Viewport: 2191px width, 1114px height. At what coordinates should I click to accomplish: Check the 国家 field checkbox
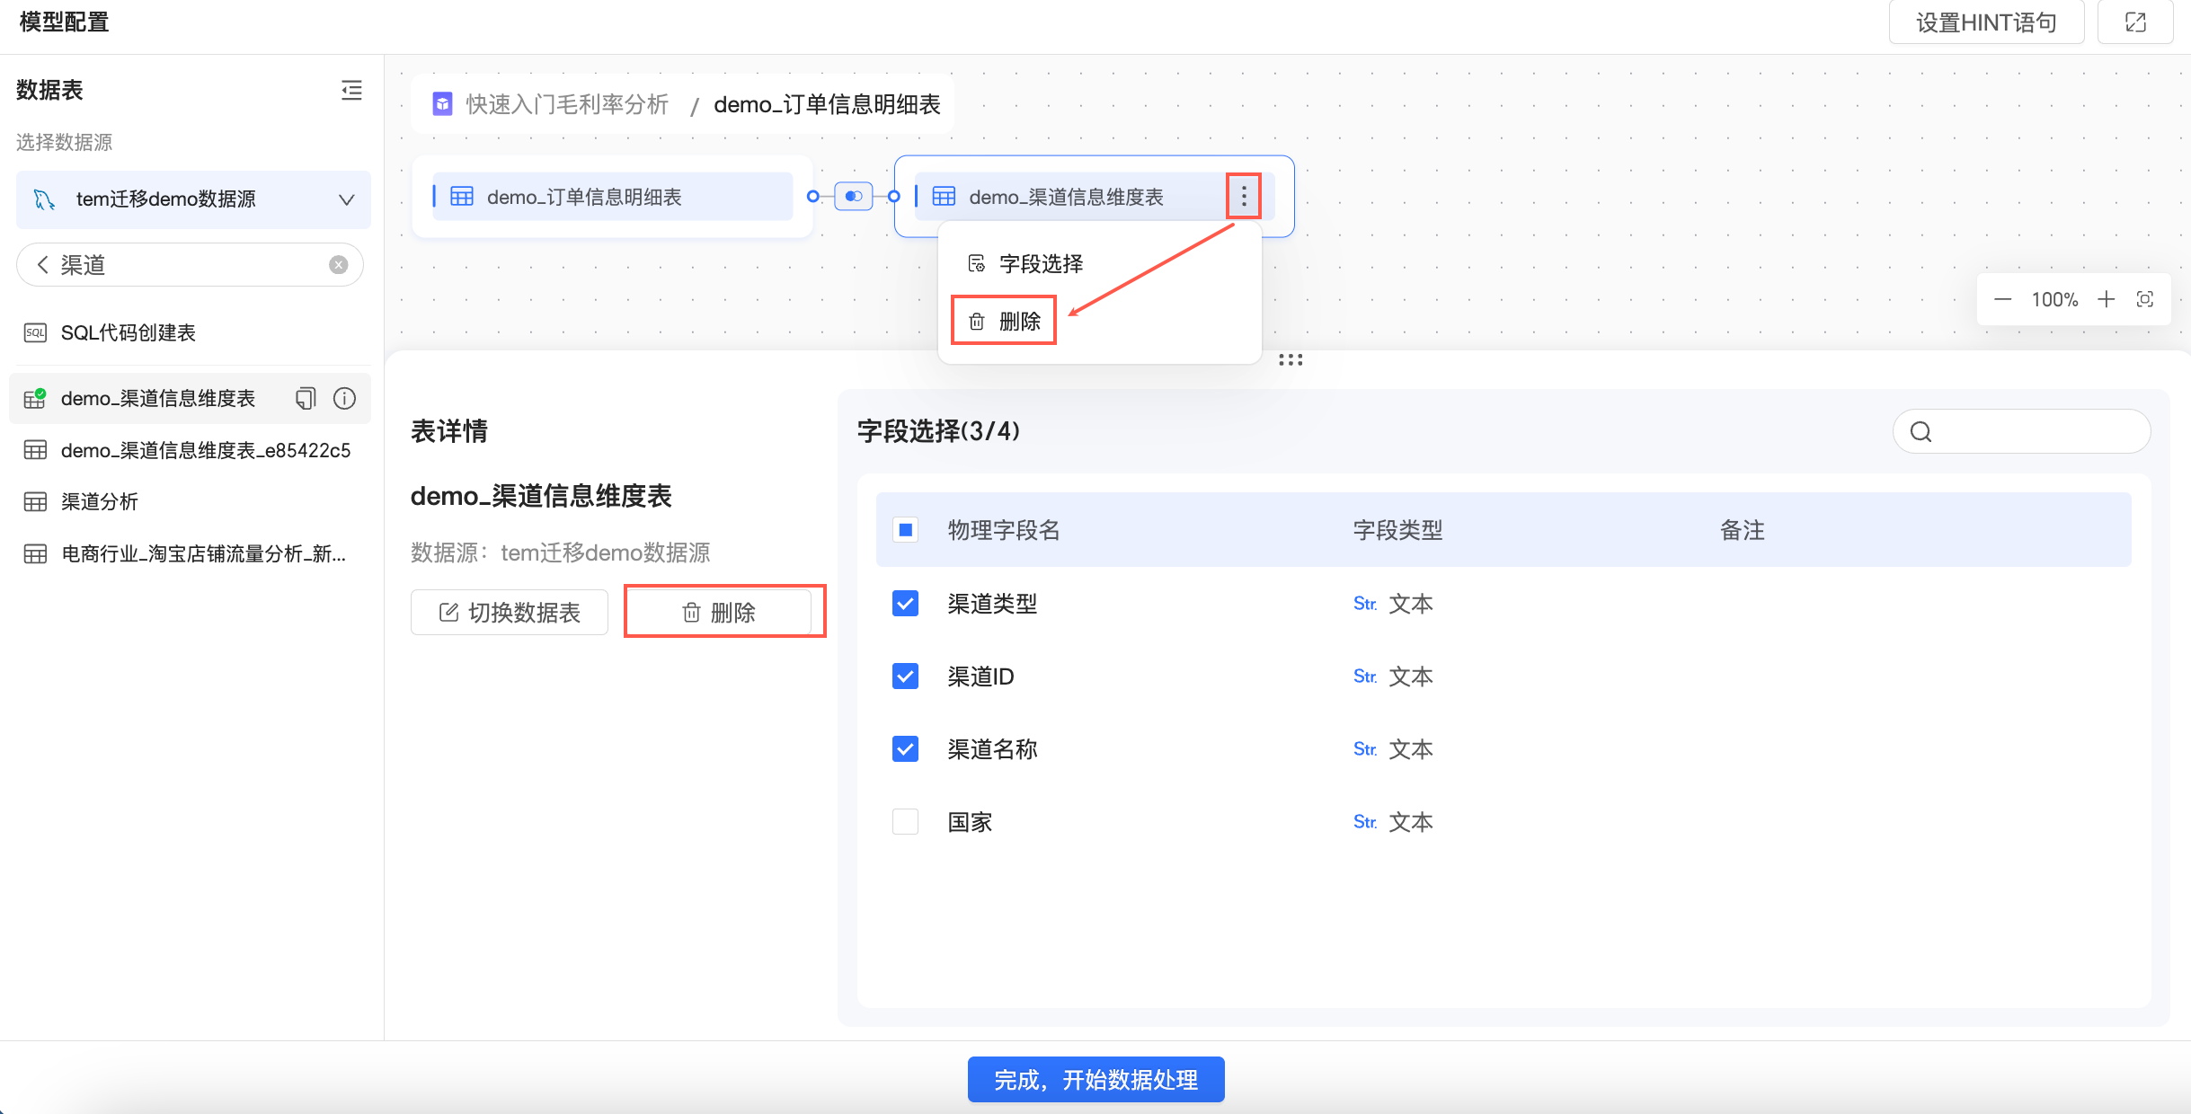point(905,822)
